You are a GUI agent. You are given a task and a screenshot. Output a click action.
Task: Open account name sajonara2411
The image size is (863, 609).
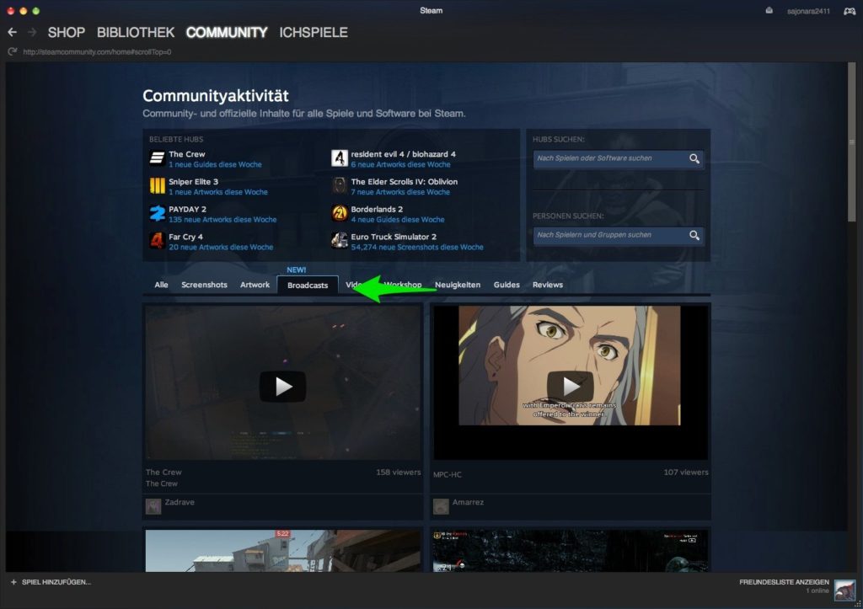tap(808, 11)
